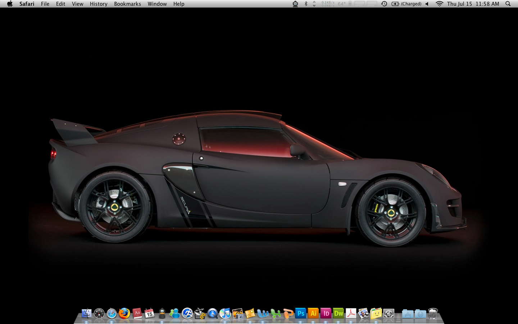Open the Bookmarks menu

point(128,4)
